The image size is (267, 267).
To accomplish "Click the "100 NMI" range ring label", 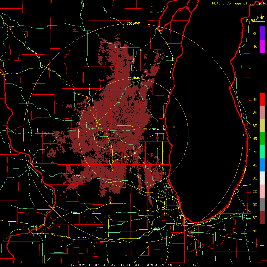I will pyautogui.click(x=133, y=23).
